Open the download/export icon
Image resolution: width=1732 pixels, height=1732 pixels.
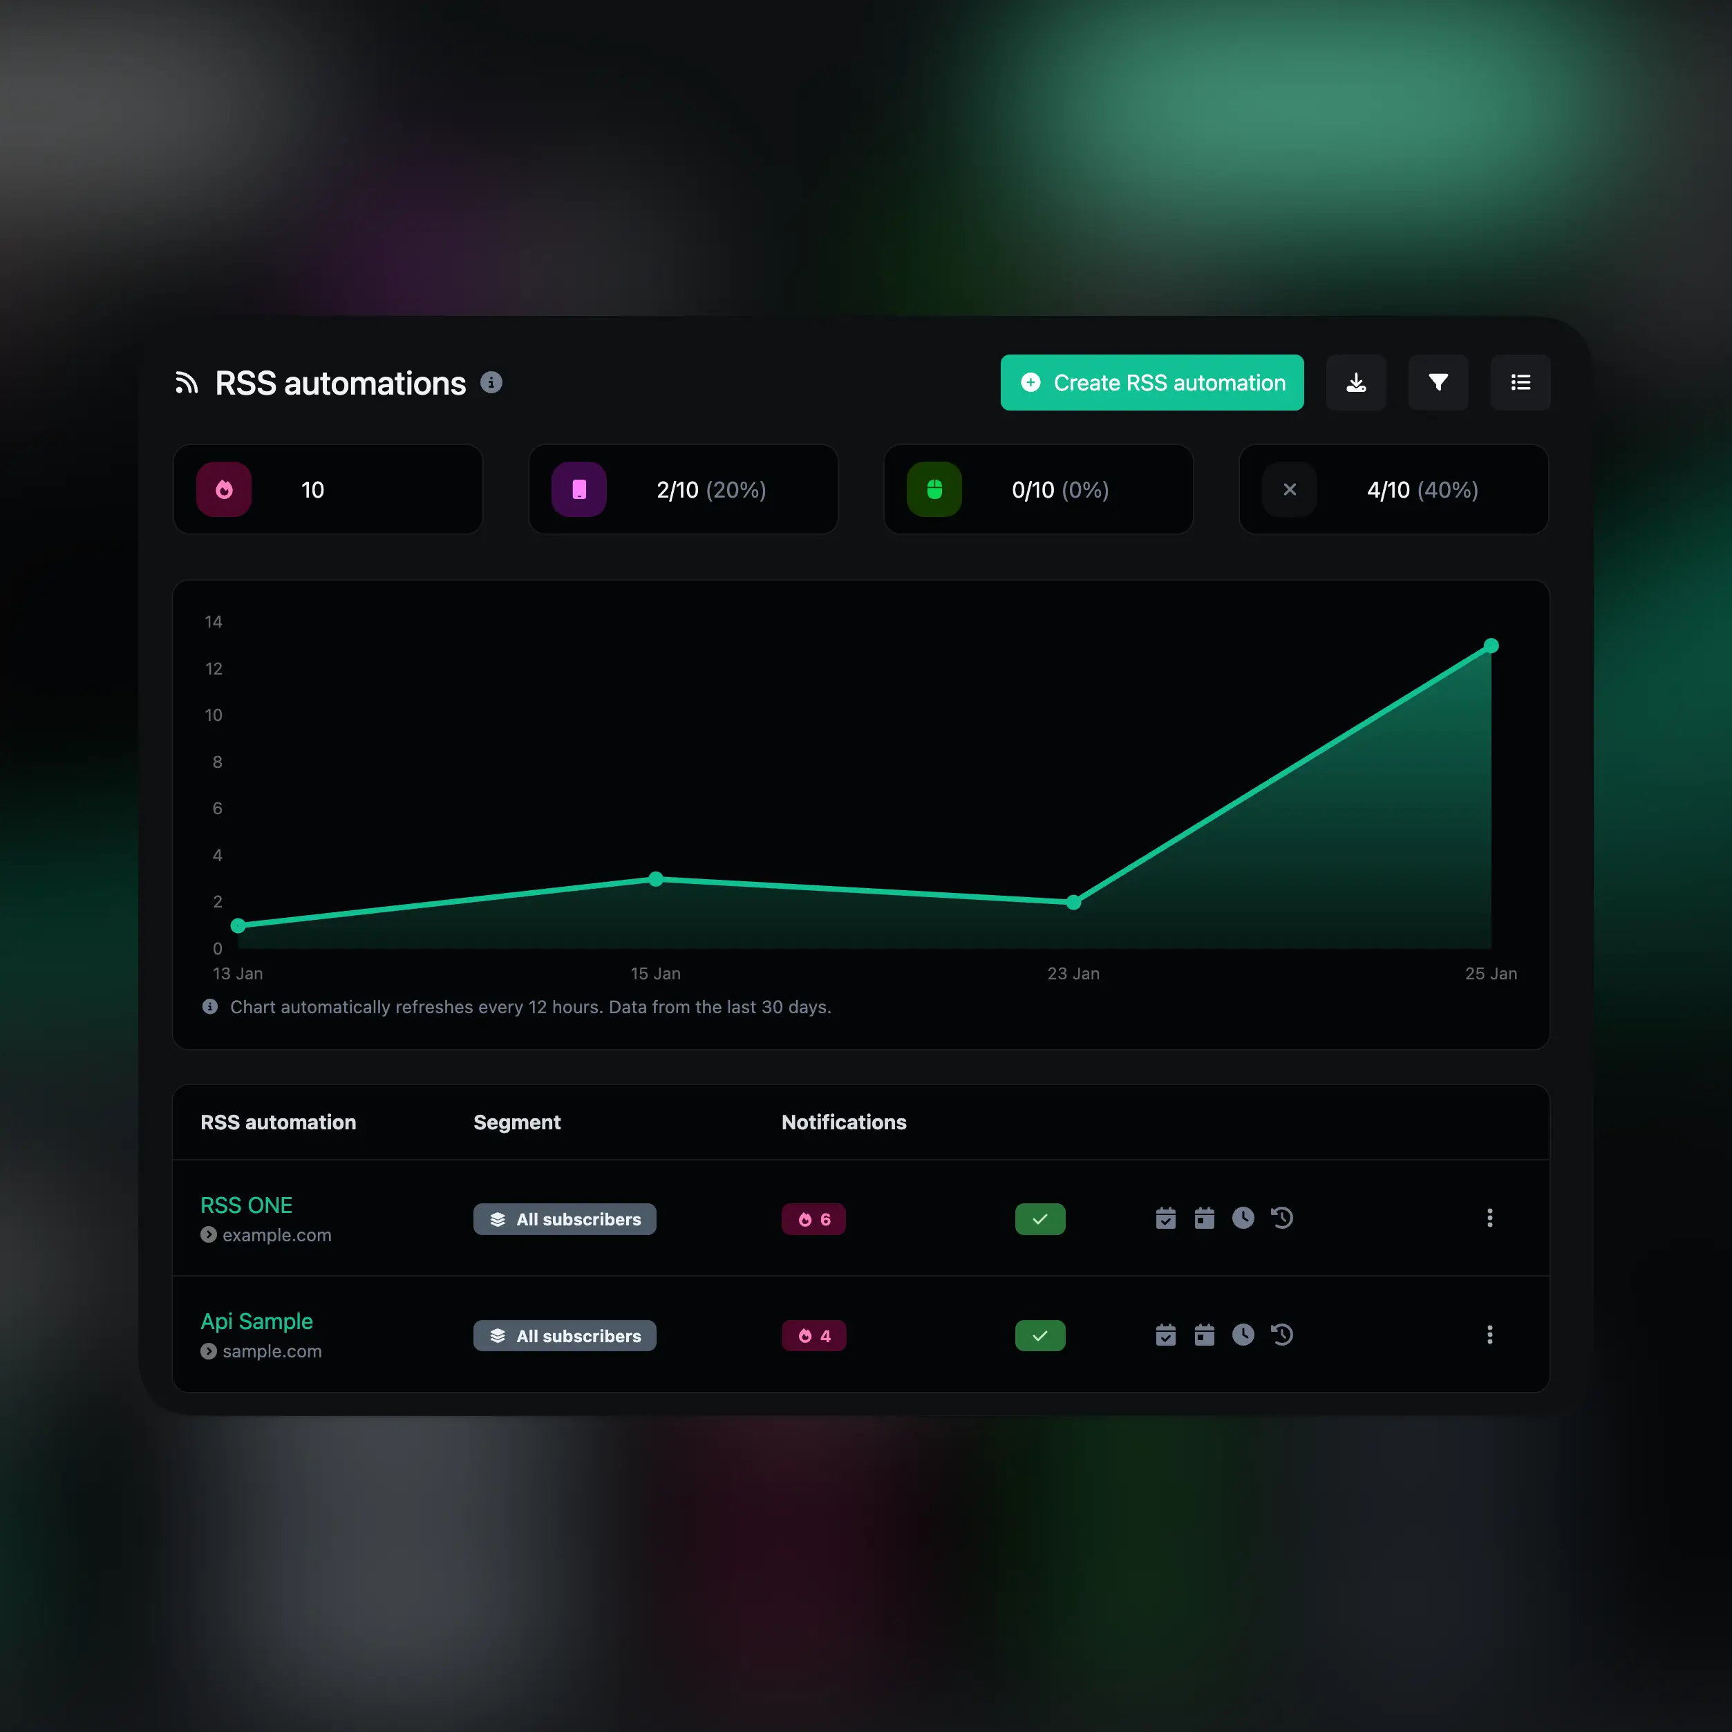click(x=1356, y=381)
